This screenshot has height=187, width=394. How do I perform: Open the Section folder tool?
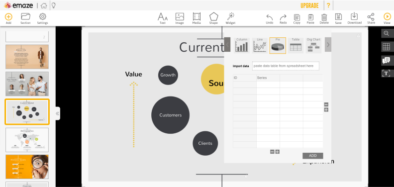pyautogui.click(x=25, y=18)
